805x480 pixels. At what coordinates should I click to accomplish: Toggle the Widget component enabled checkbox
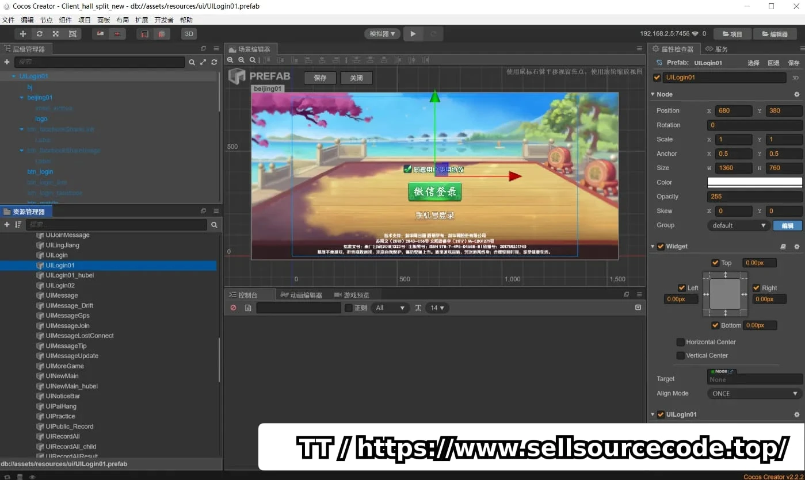click(x=661, y=247)
